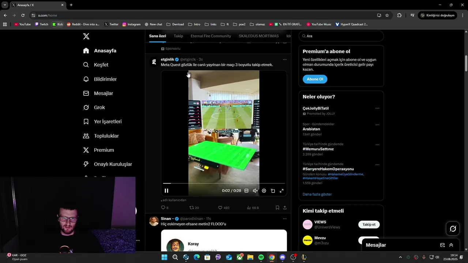Open Twitch bookmark

(42, 24)
